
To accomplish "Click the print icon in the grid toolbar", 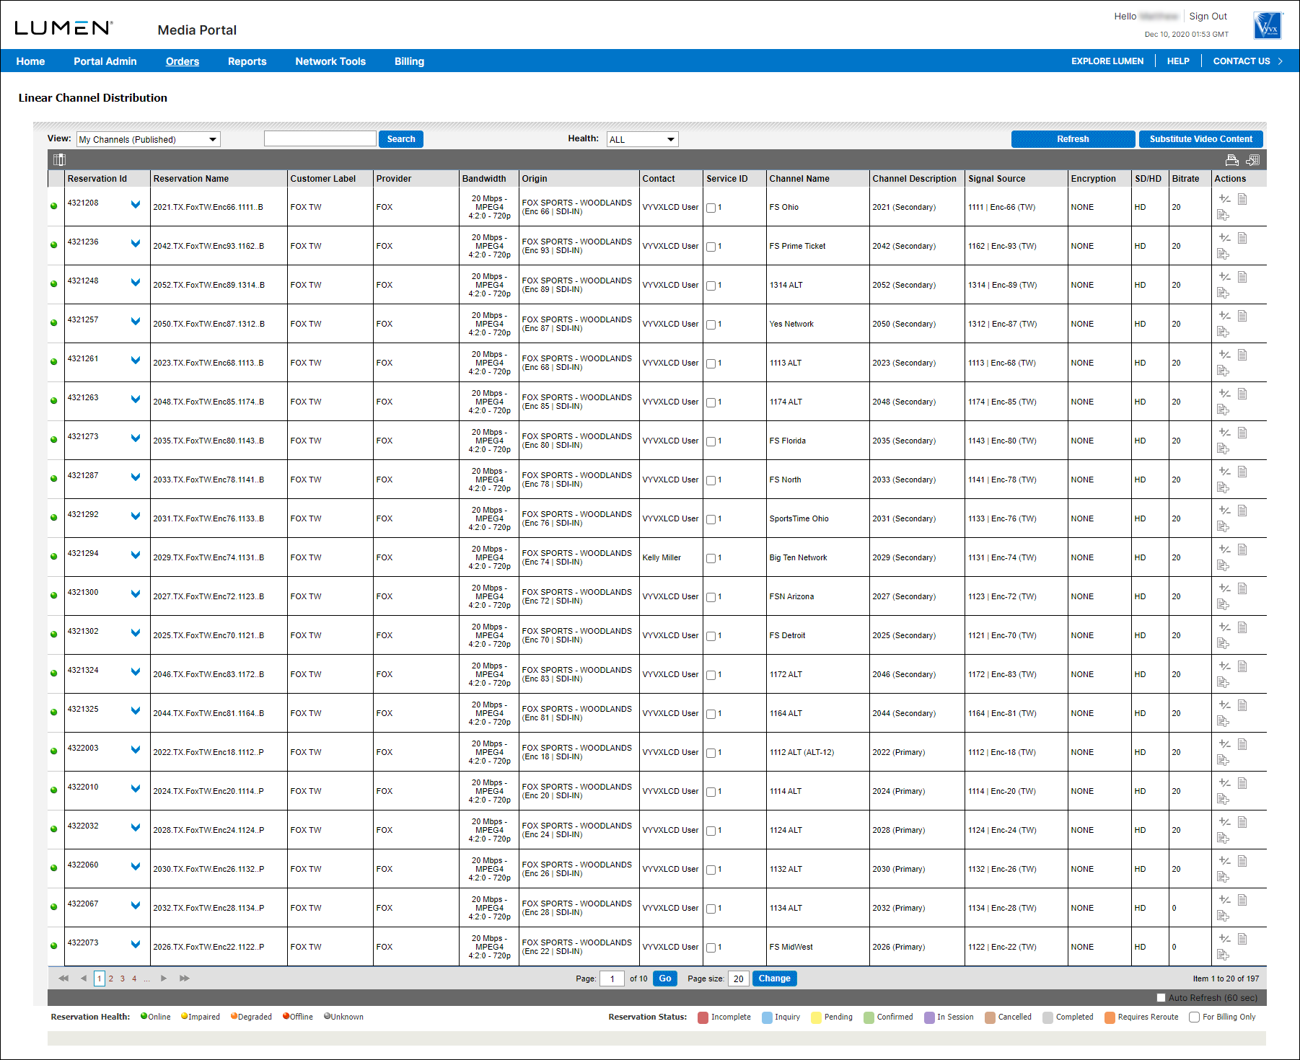I will [1231, 160].
